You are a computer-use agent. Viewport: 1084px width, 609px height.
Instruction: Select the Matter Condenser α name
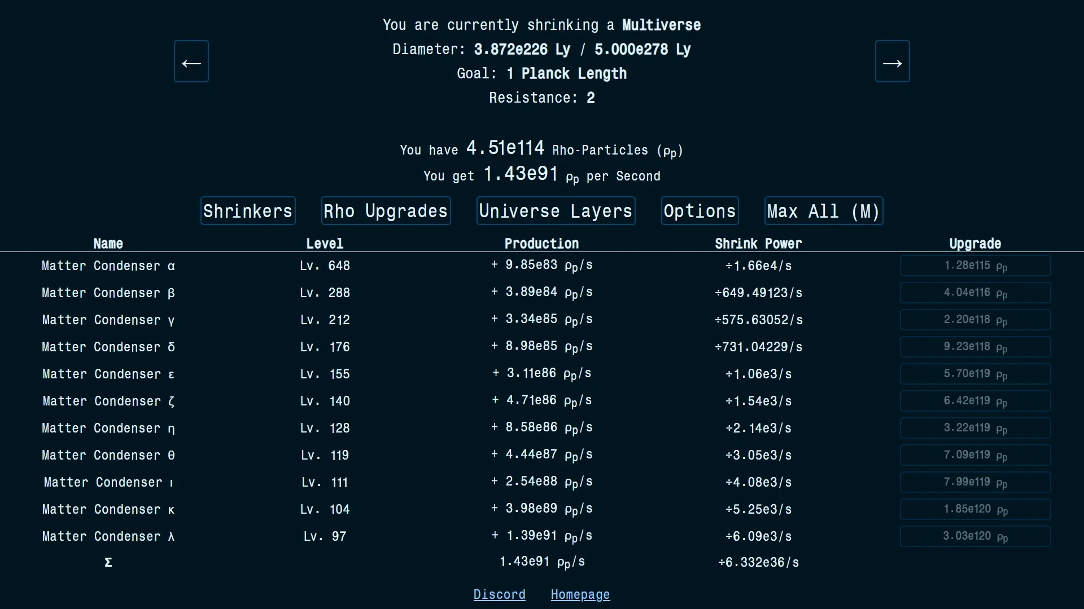click(108, 266)
